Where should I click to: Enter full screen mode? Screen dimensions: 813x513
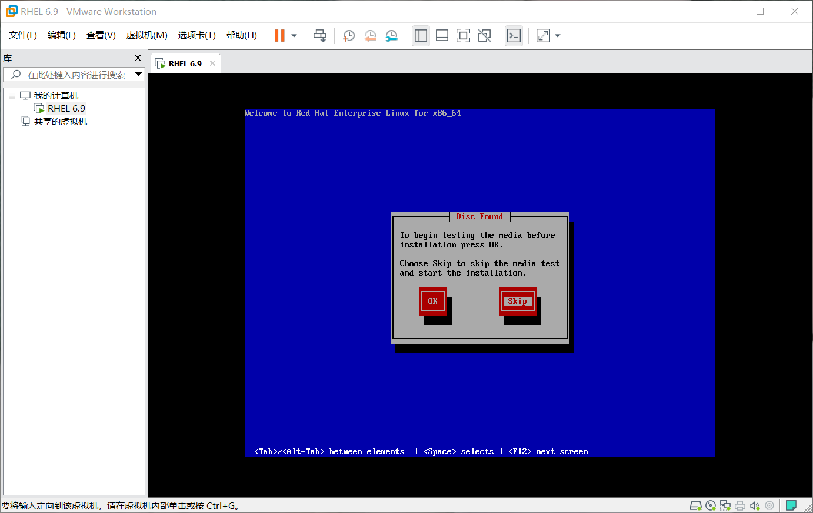(x=463, y=36)
